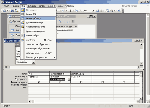Open the help question box dropdown arrow
The height and width of the screenshot is (108, 150).
click(x=148, y=6)
